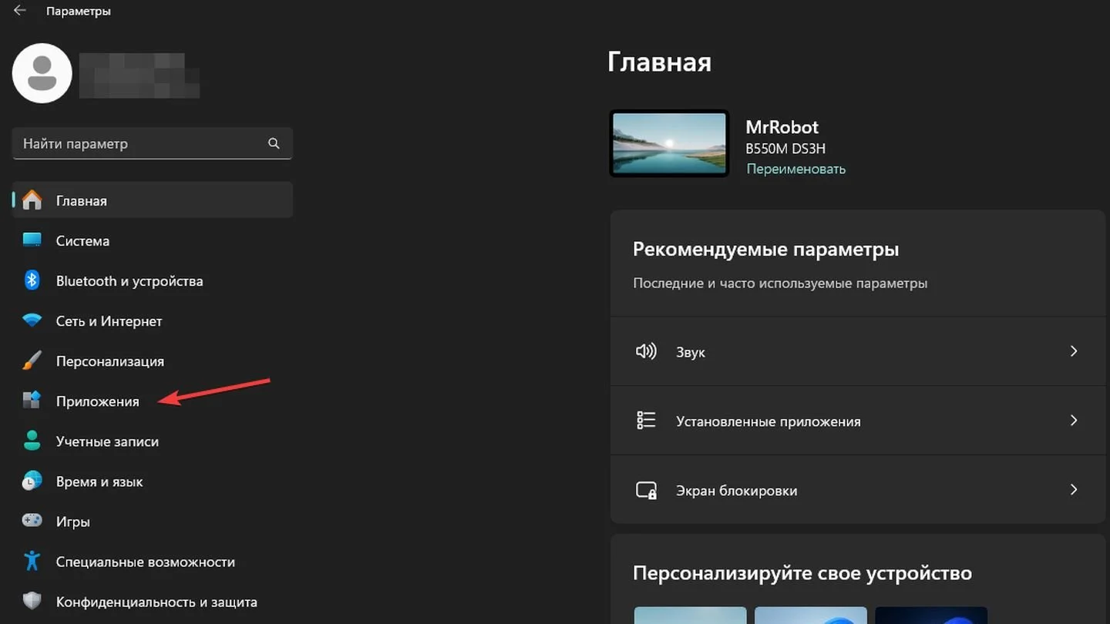The image size is (1110, 624).
Task: Click the Звук speaker icon
Action: click(x=646, y=351)
